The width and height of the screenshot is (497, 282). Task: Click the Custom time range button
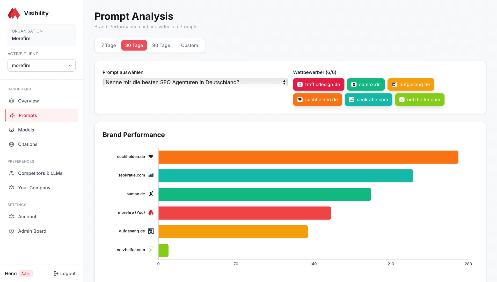[189, 45]
